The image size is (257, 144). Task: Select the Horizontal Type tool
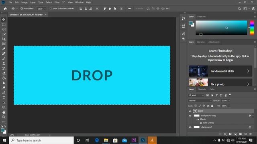click(4, 98)
